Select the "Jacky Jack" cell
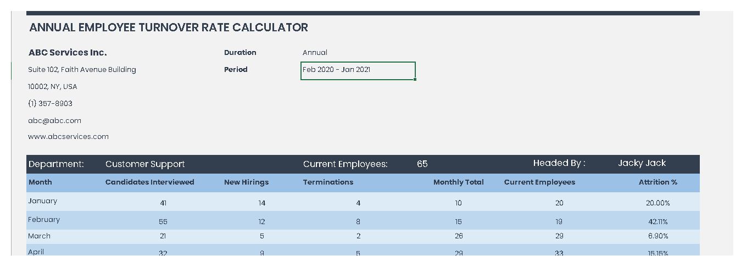This screenshot has height=256, width=741. [x=642, y=163]
